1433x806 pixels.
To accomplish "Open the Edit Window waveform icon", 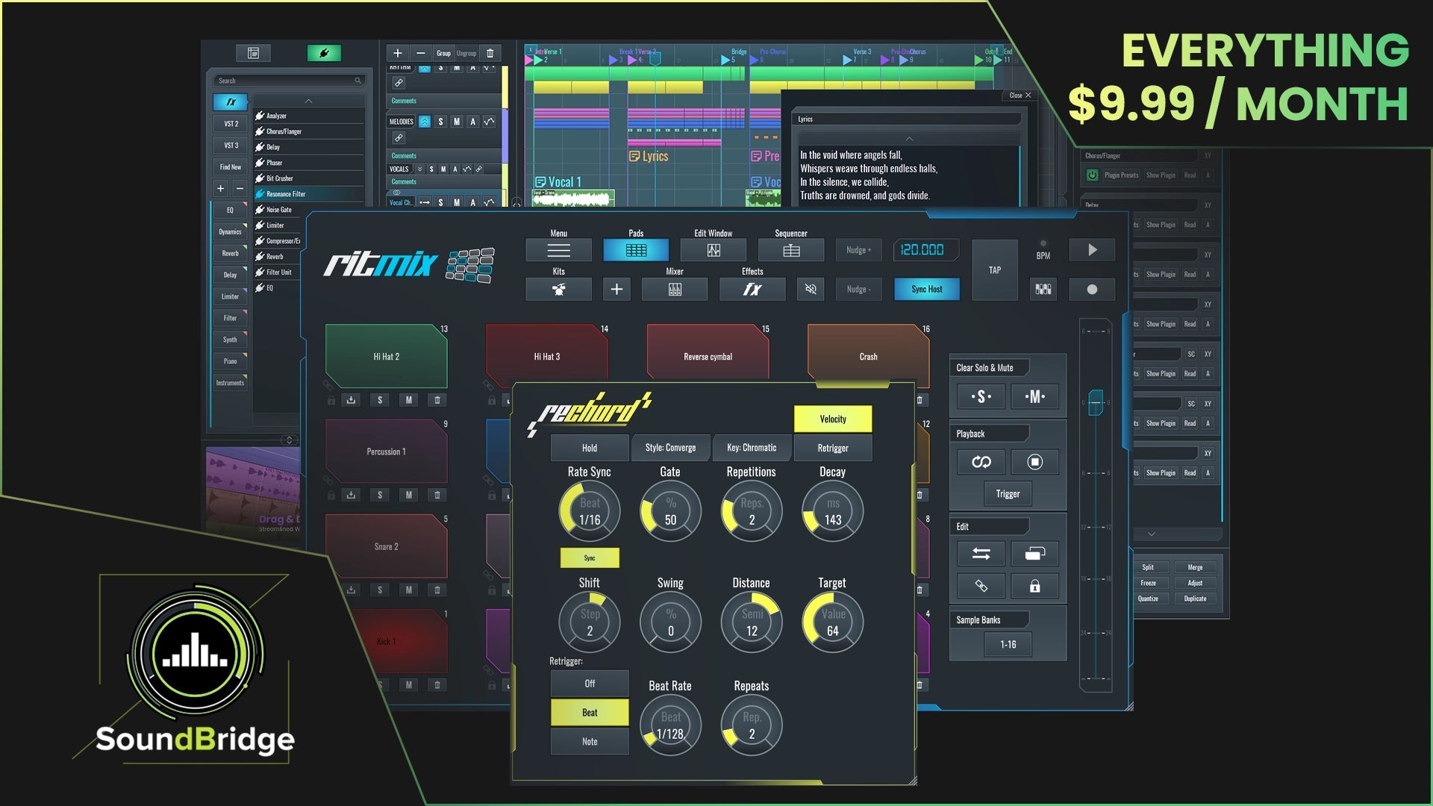I will pyautogui.click(x=714, y=251).
